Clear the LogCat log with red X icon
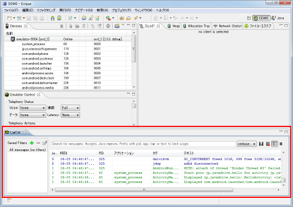The image size is (293, 207). pyautogui.click(x=268, y=144)
